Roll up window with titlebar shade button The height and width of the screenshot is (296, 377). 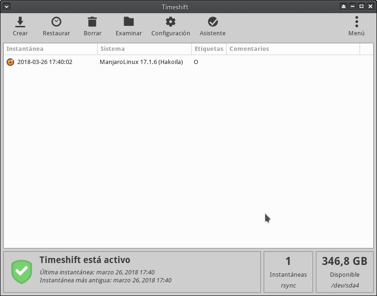[344, 7]
